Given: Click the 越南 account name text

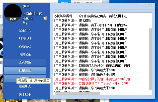Looking at the screenshot, I should point(26,6).
